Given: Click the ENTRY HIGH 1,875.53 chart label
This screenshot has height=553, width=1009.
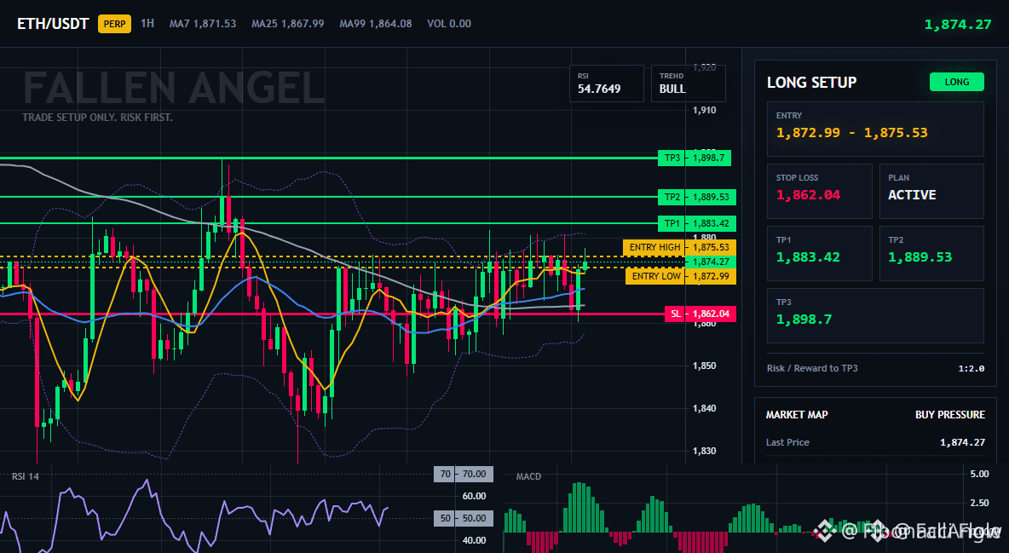Looking at the screenshot, I should [679, 247].
